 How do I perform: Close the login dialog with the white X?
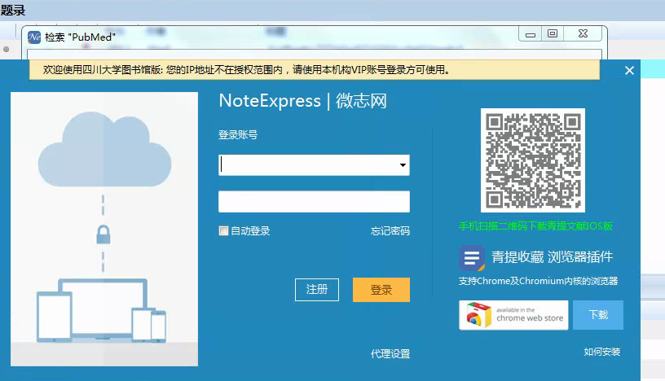coord(629,71)
